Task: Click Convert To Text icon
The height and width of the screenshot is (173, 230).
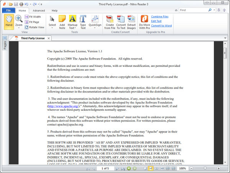Action: click(x=121, y=21)
